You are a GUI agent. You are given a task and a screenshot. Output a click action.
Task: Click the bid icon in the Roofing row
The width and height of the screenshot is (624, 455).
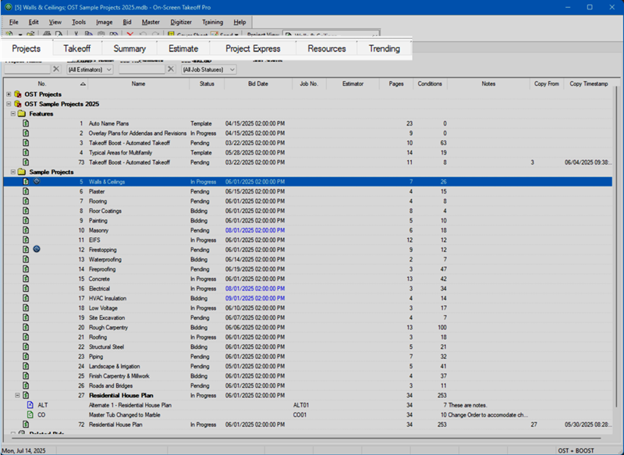tap(26, 337)
